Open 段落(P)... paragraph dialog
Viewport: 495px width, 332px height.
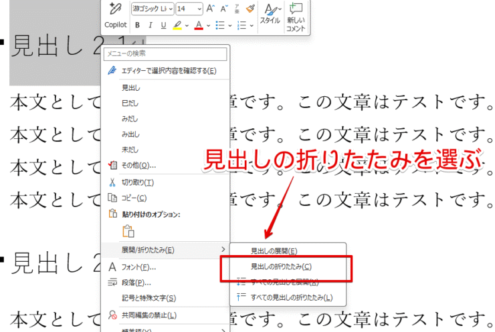(165, 283)
